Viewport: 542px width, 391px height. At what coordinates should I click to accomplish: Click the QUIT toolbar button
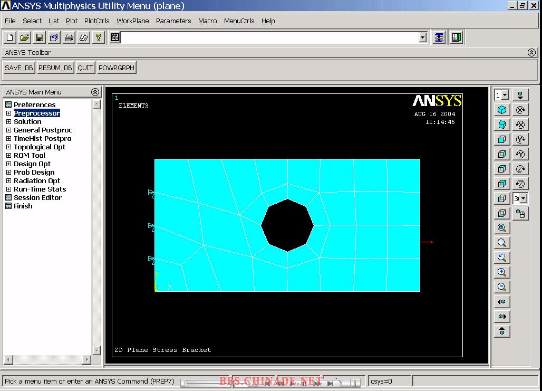(x=85, y=68)
